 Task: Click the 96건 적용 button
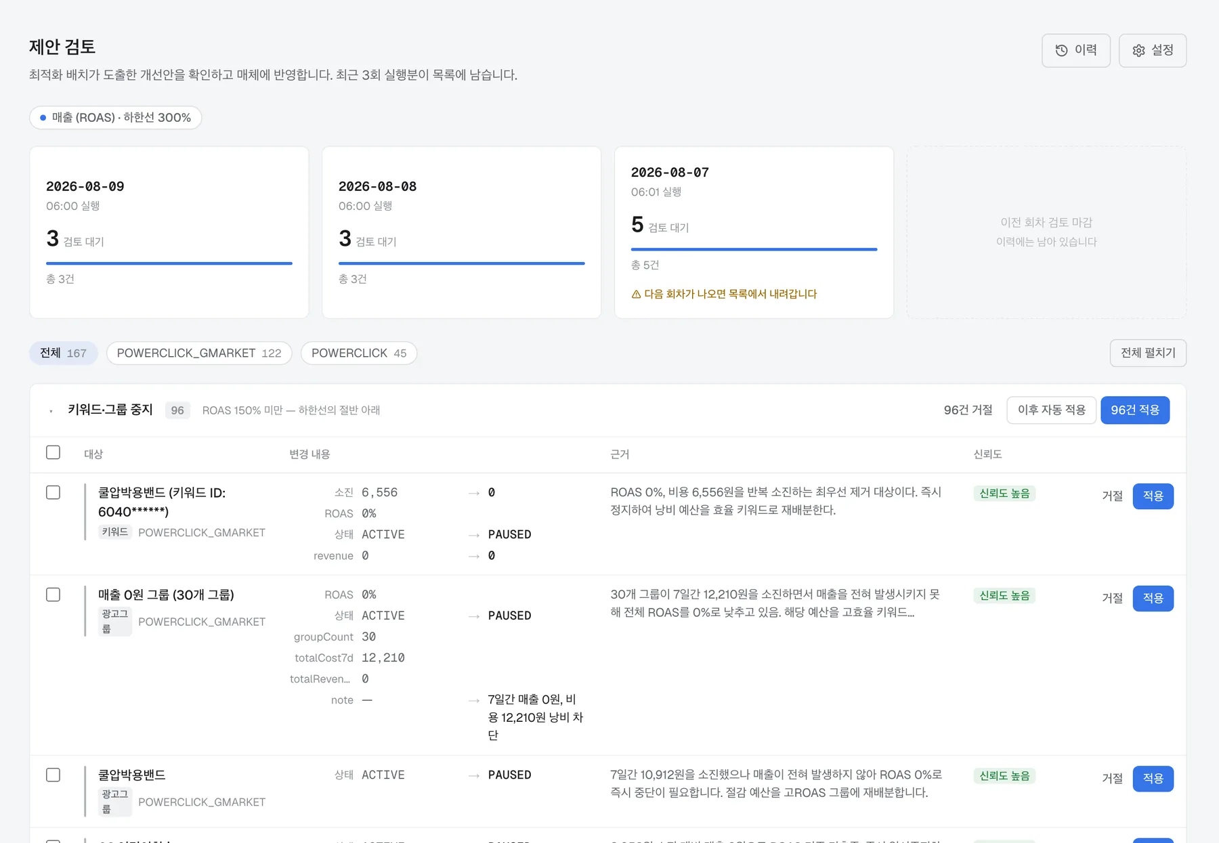point(1135,410)
